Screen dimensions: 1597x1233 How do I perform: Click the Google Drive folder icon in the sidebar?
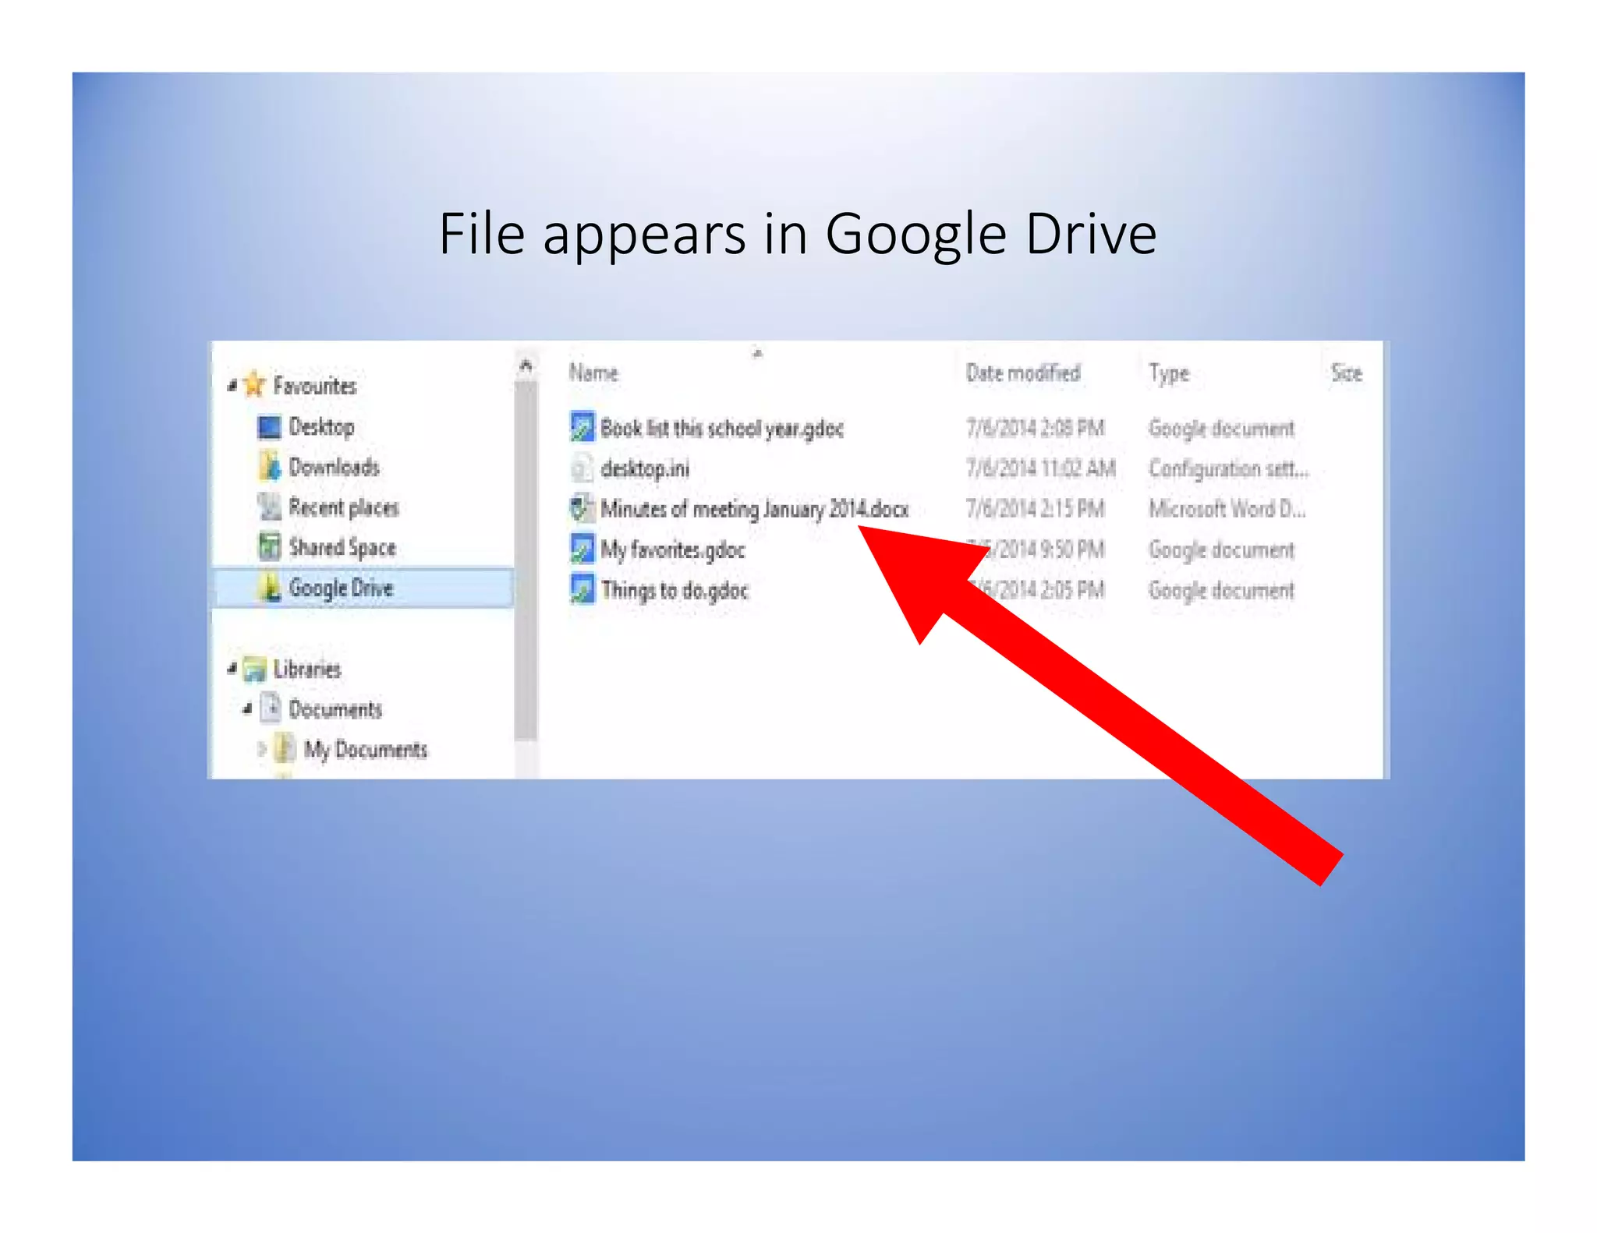(x=269, y=588)
